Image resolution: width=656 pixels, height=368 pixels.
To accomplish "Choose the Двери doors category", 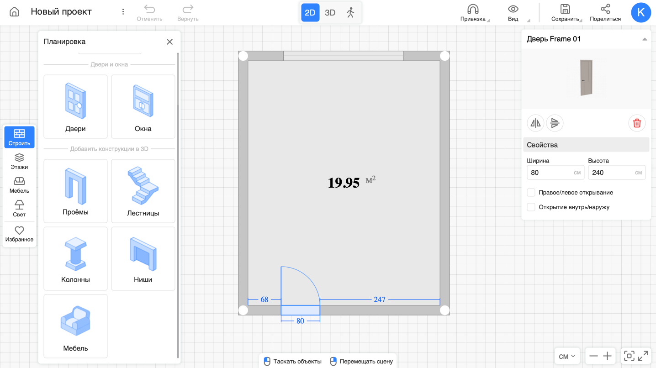I will click(x=75, y=106).
